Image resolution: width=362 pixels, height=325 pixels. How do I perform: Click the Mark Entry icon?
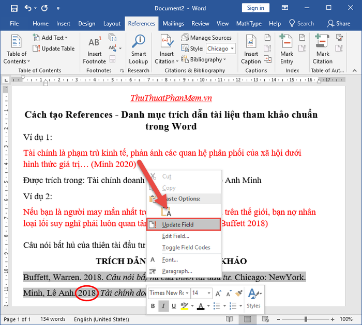[x=286, y=41]
